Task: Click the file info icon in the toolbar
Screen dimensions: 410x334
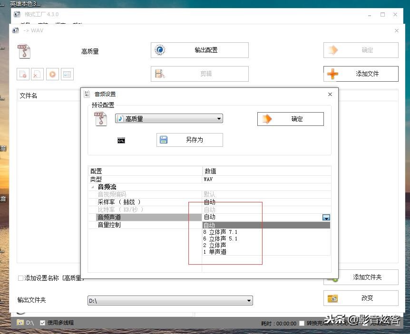Action: click(67, 74)
